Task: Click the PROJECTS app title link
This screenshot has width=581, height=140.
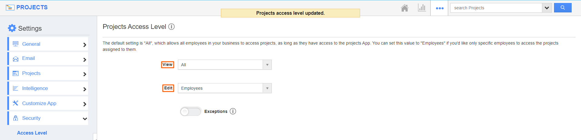Action: pyautogui.click(x=32, y=8)
